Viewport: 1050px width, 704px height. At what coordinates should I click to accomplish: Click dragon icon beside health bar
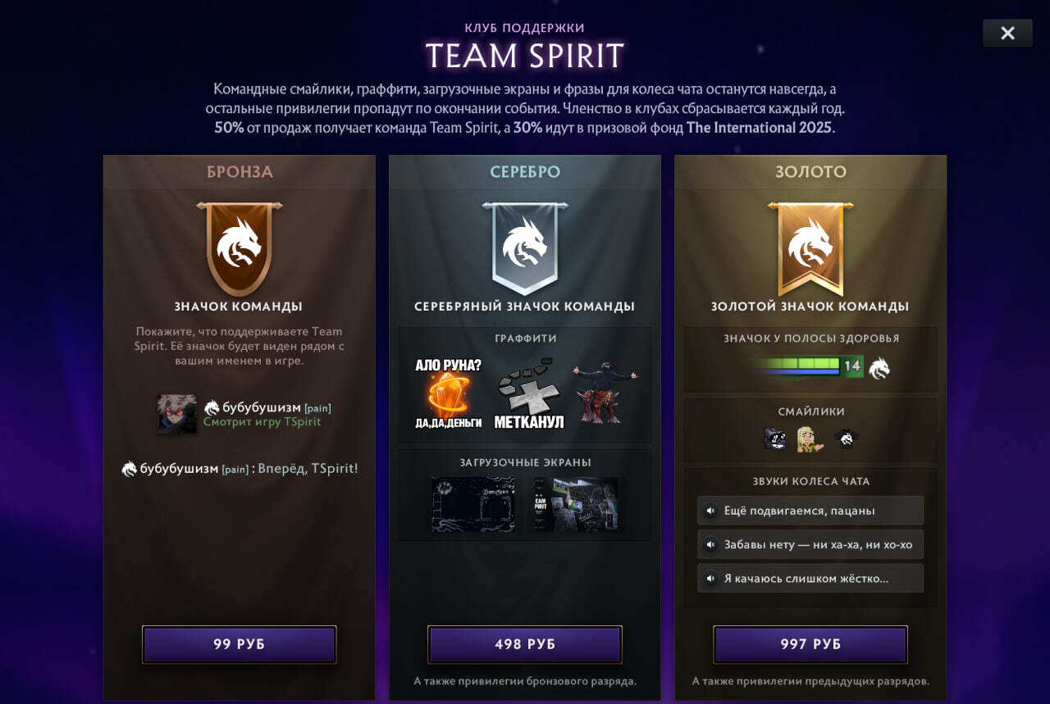[879, 367]
